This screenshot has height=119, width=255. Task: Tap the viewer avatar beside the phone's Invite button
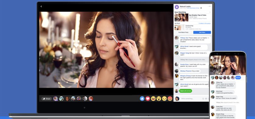[233, 78]
